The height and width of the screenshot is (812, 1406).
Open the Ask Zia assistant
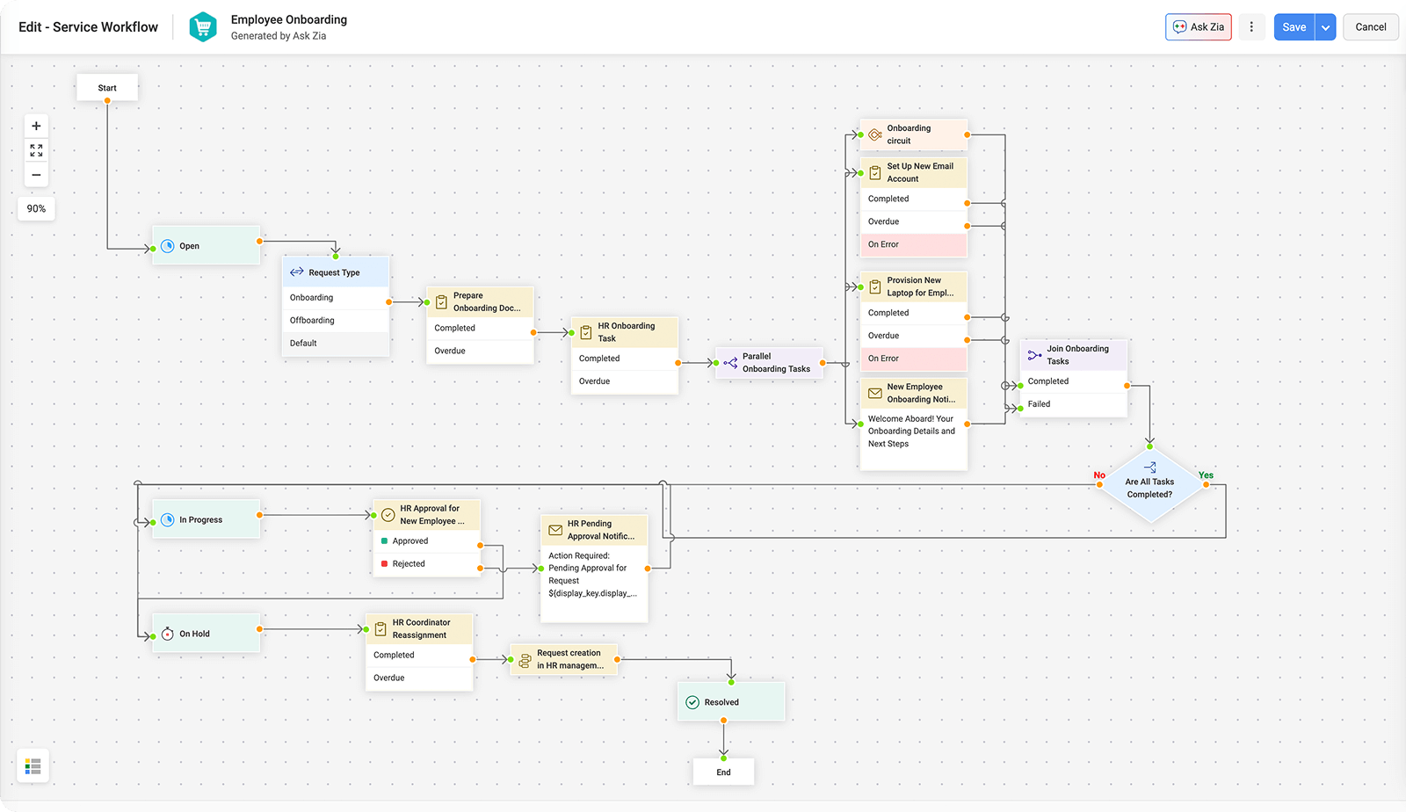[x=1198, y=26]
